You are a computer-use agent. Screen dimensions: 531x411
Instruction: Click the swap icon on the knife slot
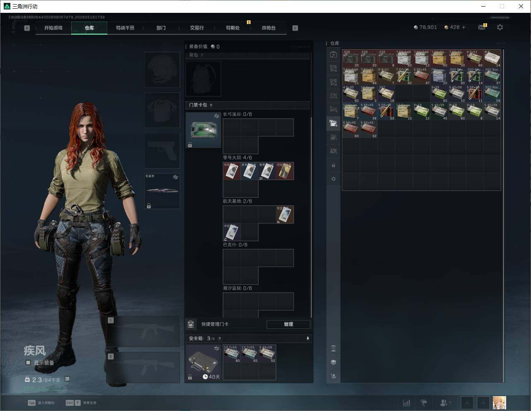coord(176,177)
